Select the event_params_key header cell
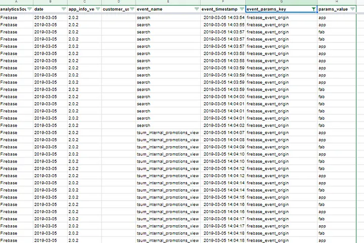The image size is (364, 243). pos(282,9)
